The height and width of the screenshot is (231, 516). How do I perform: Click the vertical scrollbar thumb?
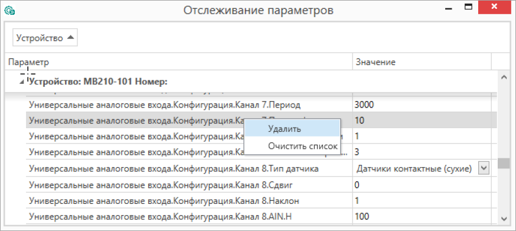(504, 164)
